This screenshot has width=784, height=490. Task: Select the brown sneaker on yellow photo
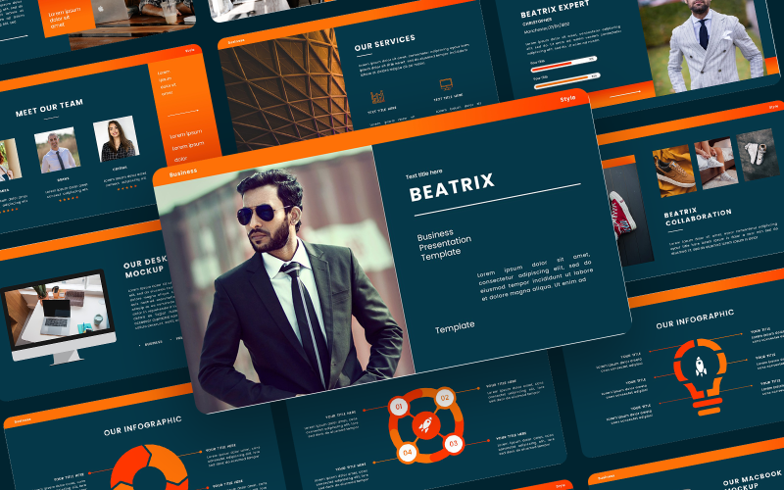(x=674, y=171)
